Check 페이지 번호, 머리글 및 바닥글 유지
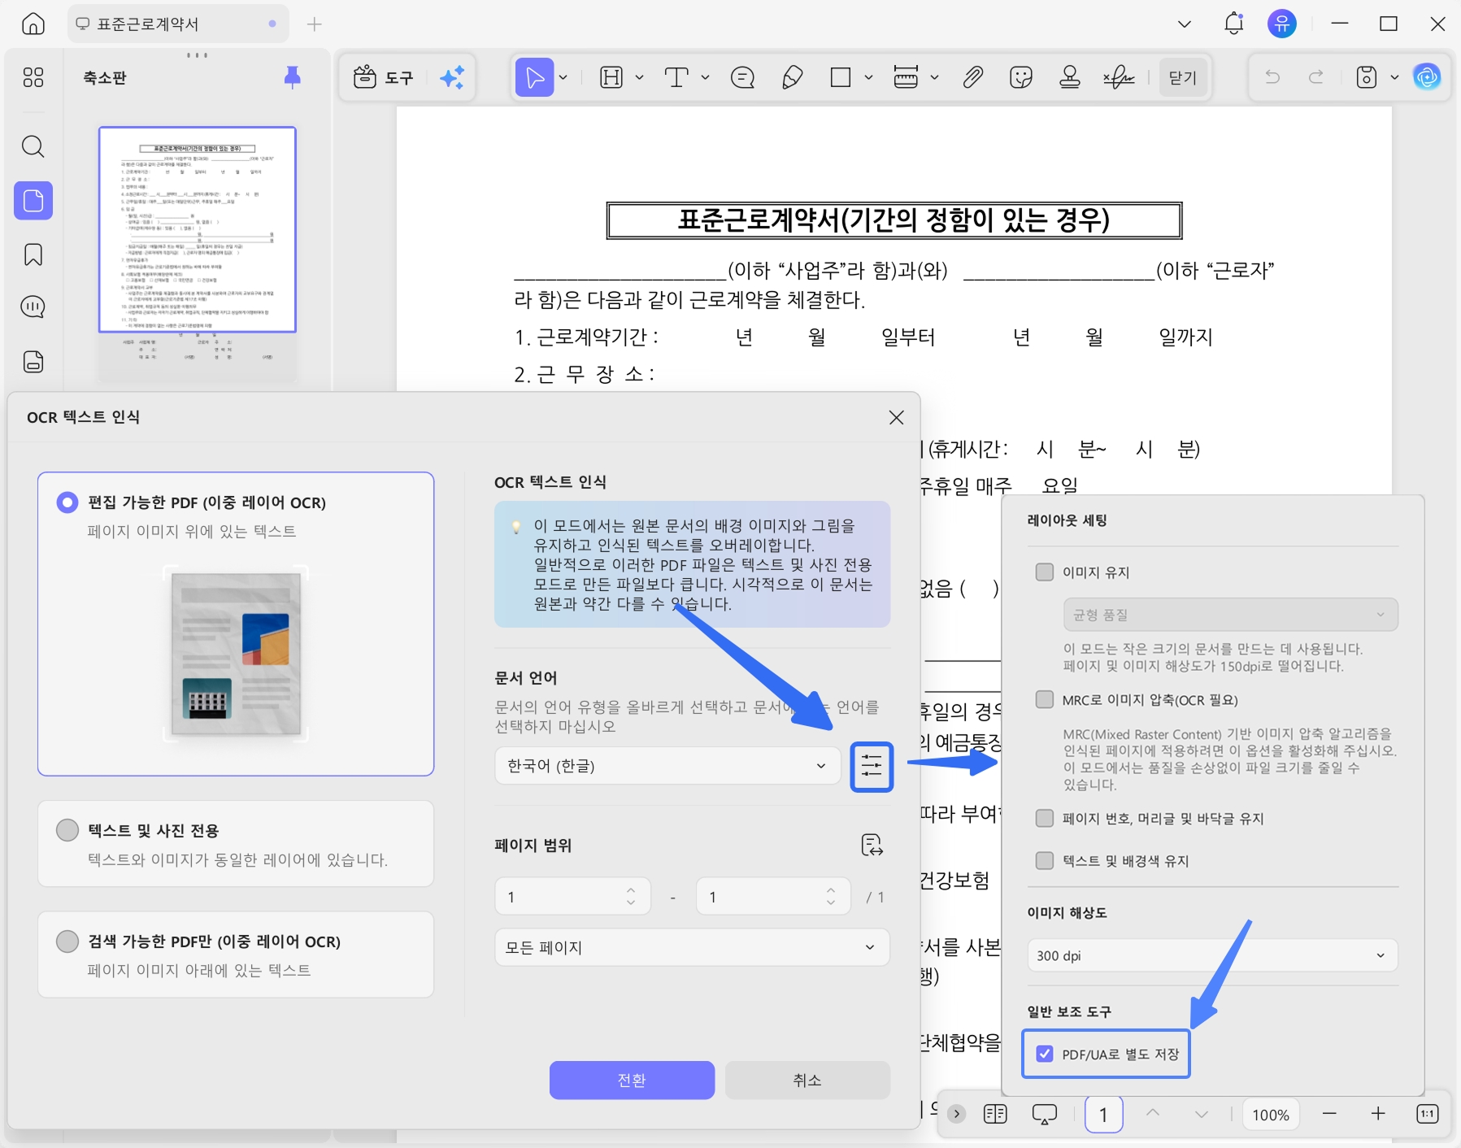This screenshot has width=1461, height=1148. (x=1045, y=818)
